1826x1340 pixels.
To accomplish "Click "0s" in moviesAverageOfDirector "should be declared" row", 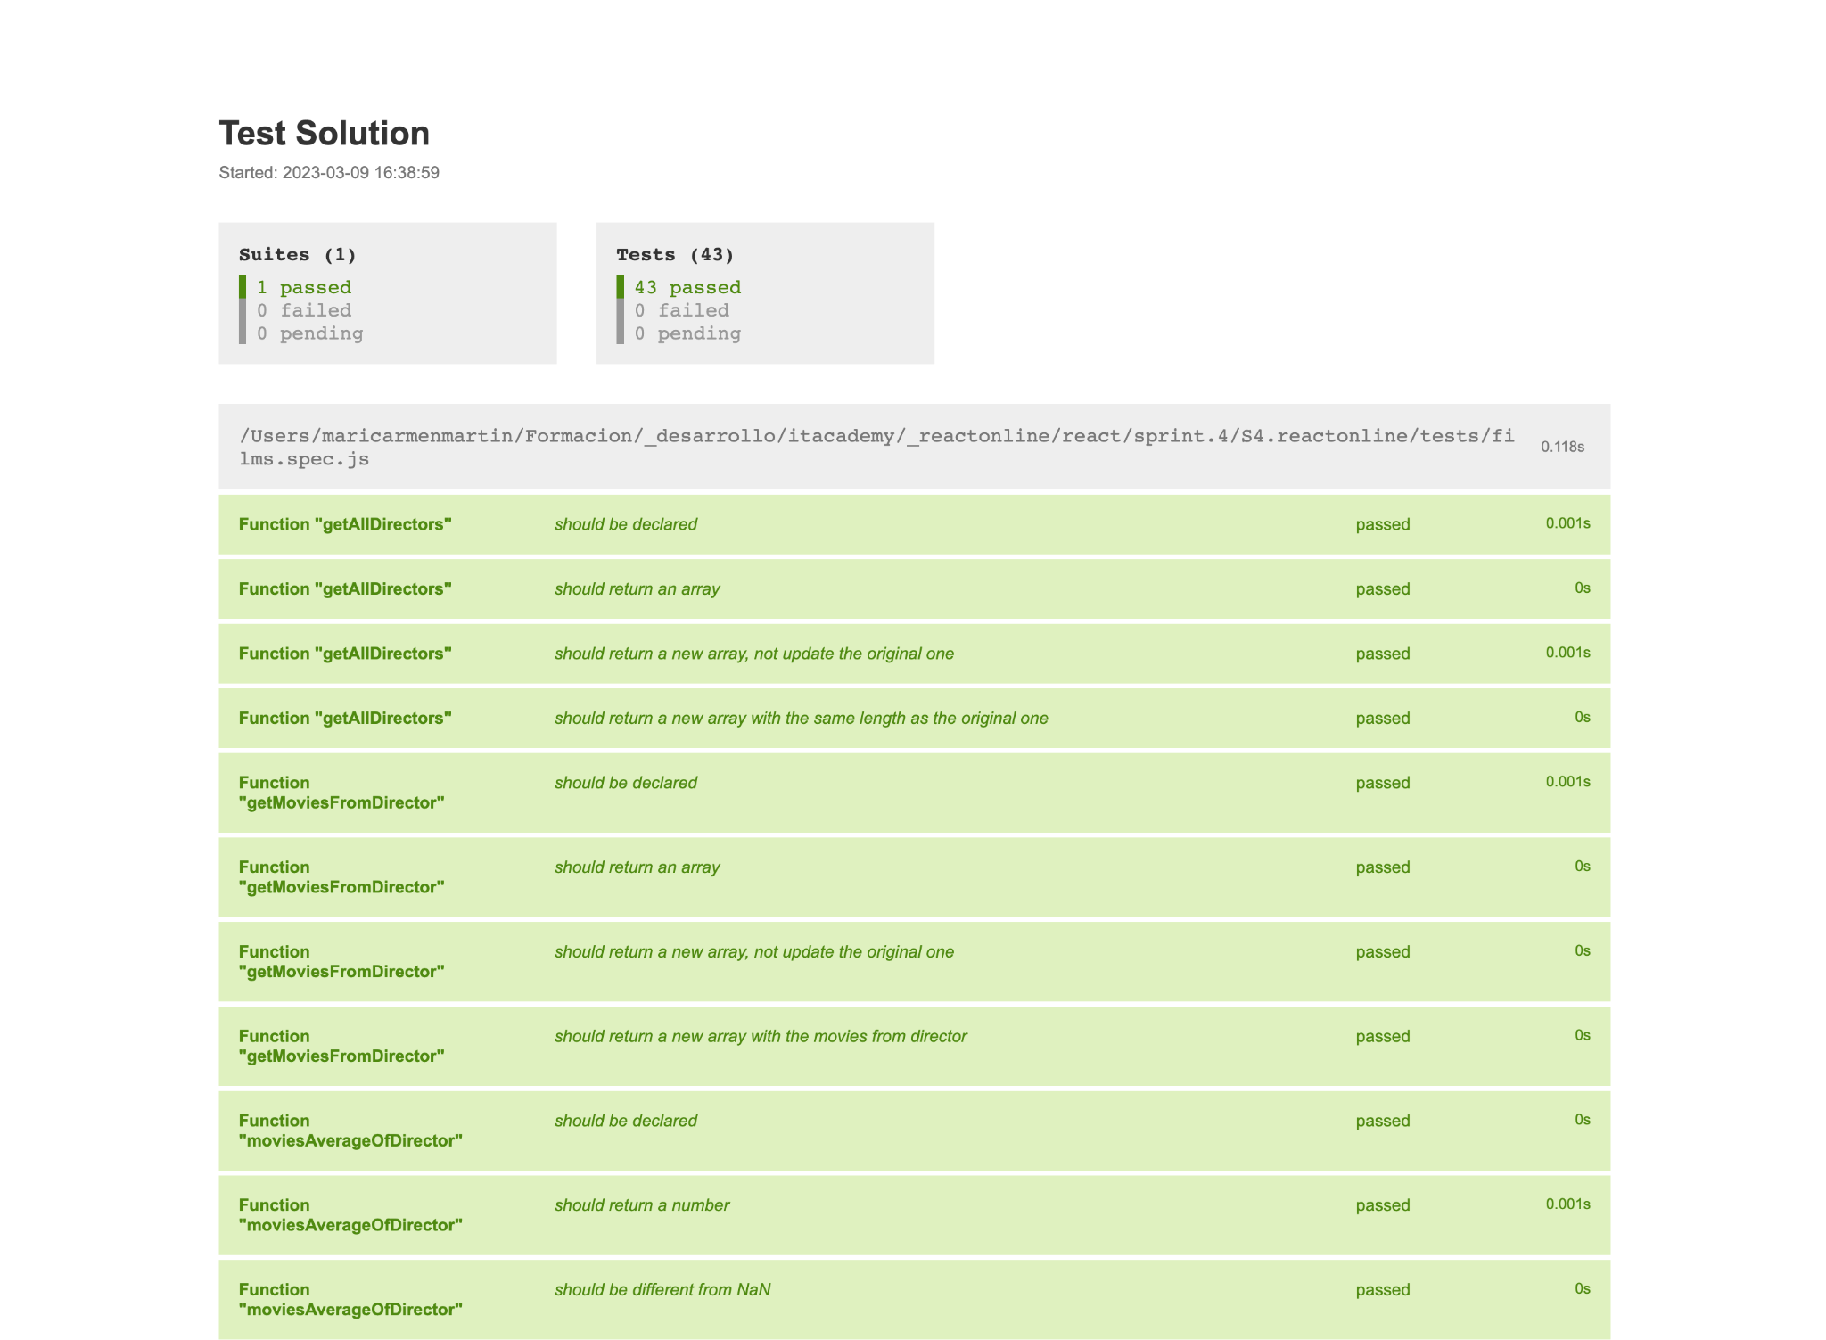I will [1583, 1120].
